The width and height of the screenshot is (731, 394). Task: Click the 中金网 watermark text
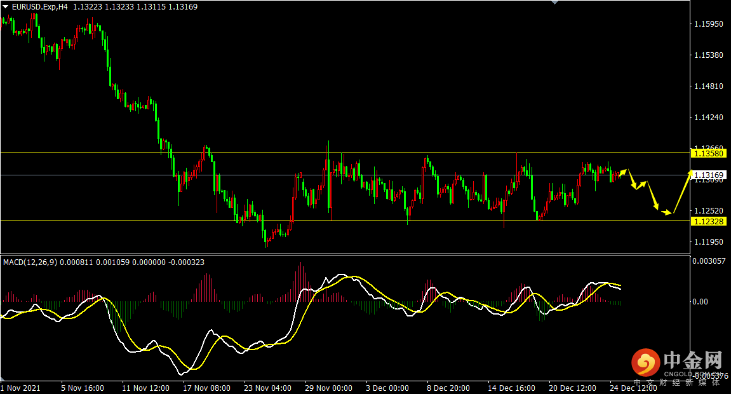click(693, 362)
